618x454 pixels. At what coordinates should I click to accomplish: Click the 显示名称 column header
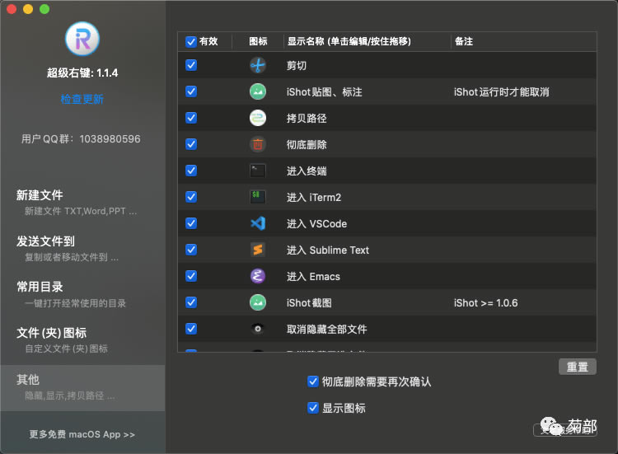[349, 41]
